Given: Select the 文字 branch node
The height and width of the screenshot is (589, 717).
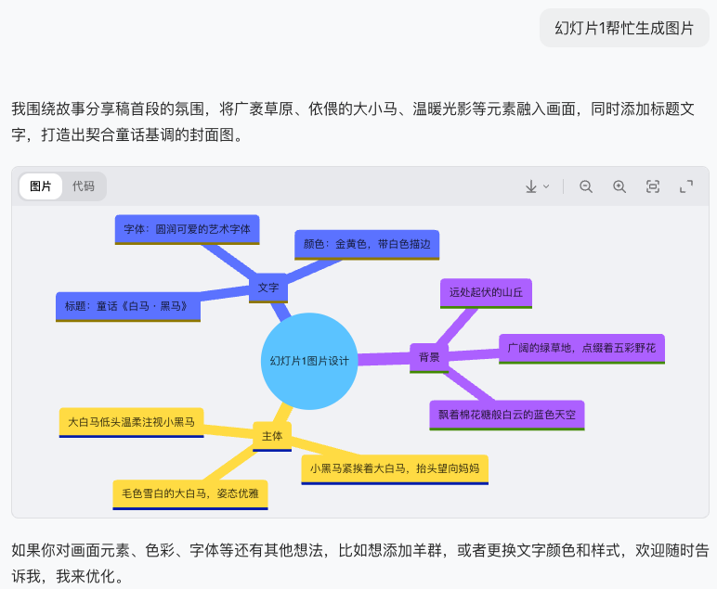Looking at the screenshot, I should (x=268, y=288).
